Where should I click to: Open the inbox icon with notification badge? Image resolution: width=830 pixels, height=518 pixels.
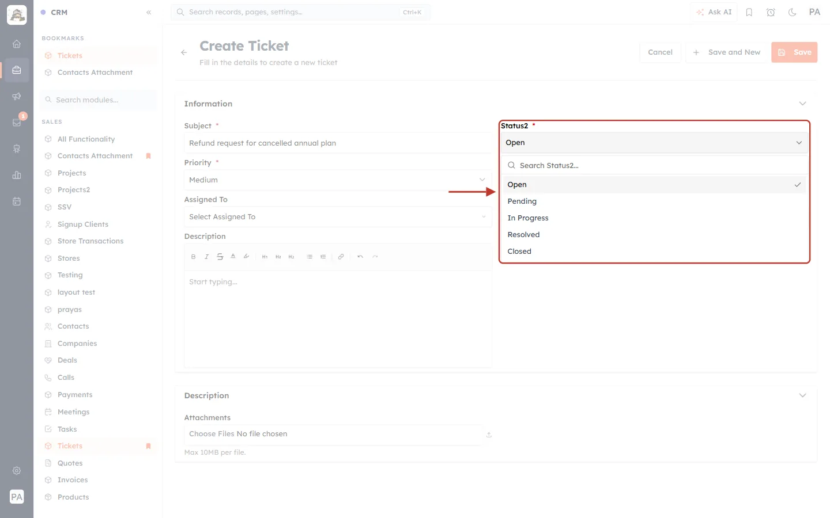(x=17, y=122)
